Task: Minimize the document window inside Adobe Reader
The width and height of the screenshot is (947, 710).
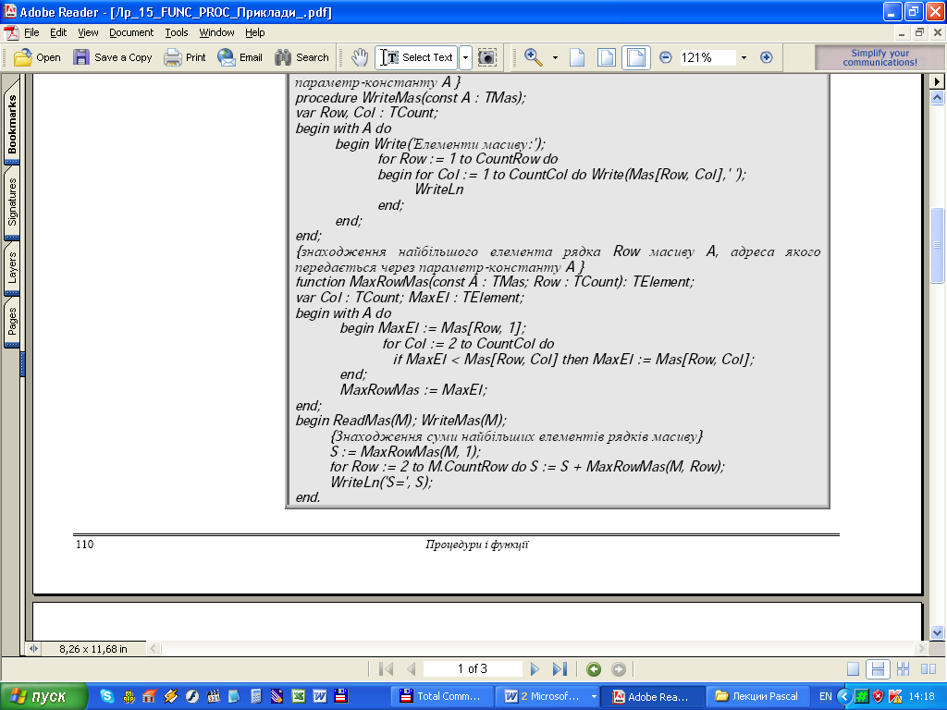Action: (902, 32)
